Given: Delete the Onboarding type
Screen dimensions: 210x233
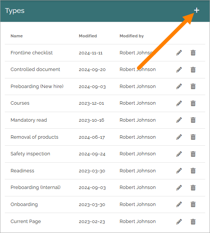Looking at the screenshot, I should pos(193,205).
